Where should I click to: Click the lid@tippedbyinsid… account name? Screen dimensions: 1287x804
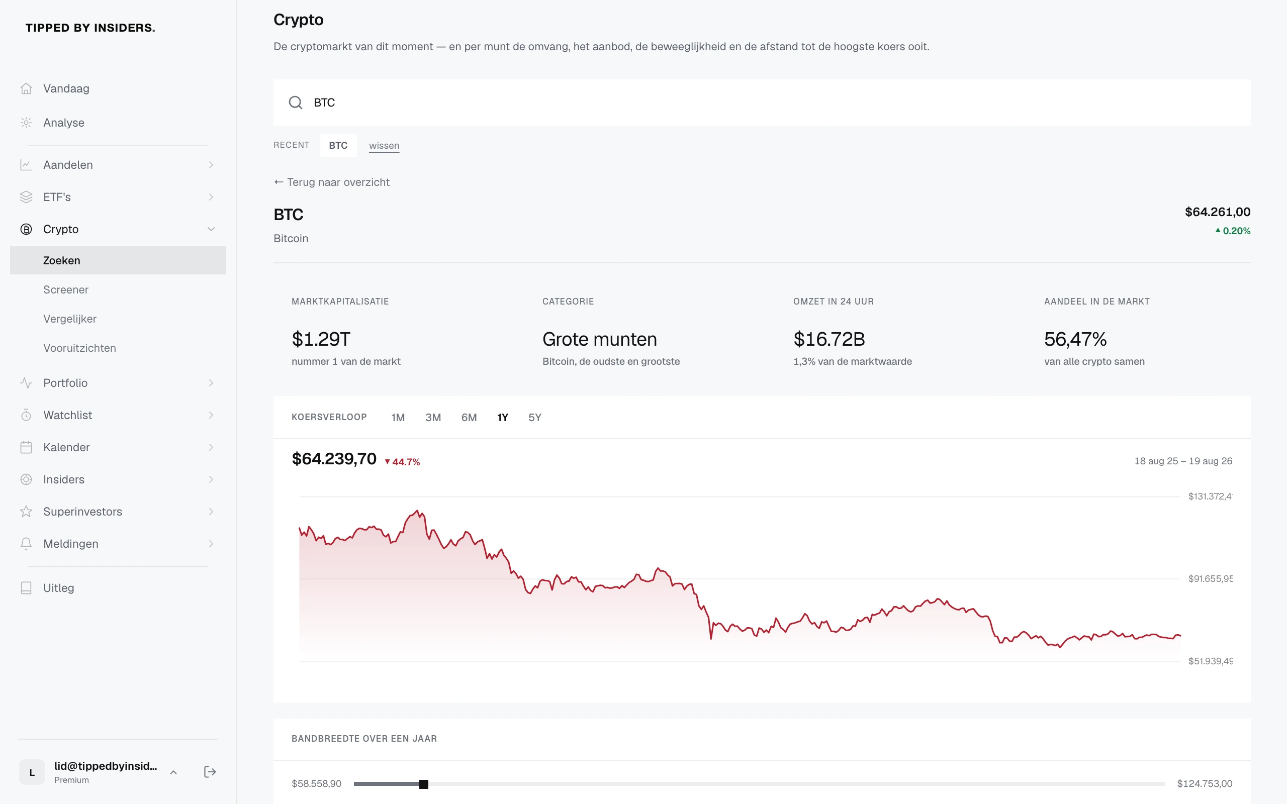tap(105, 766)
